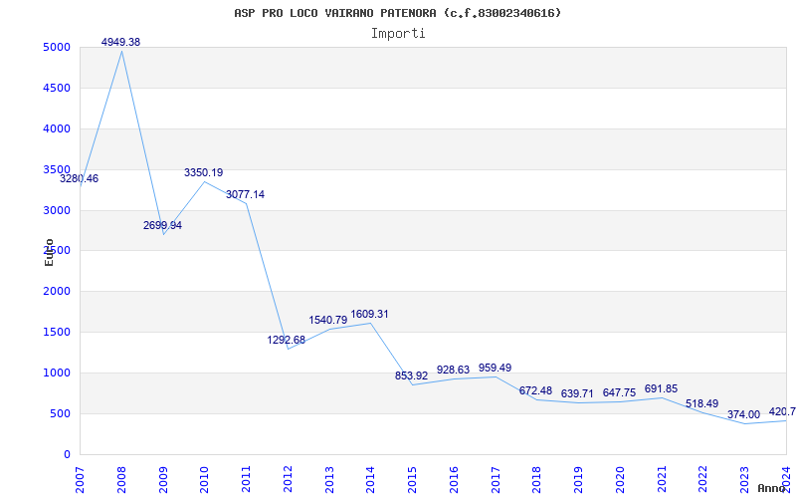The height and width of the screenshot is (498, 796).
Task: Select the x-axis year 2009
Action: coord(163,480)
